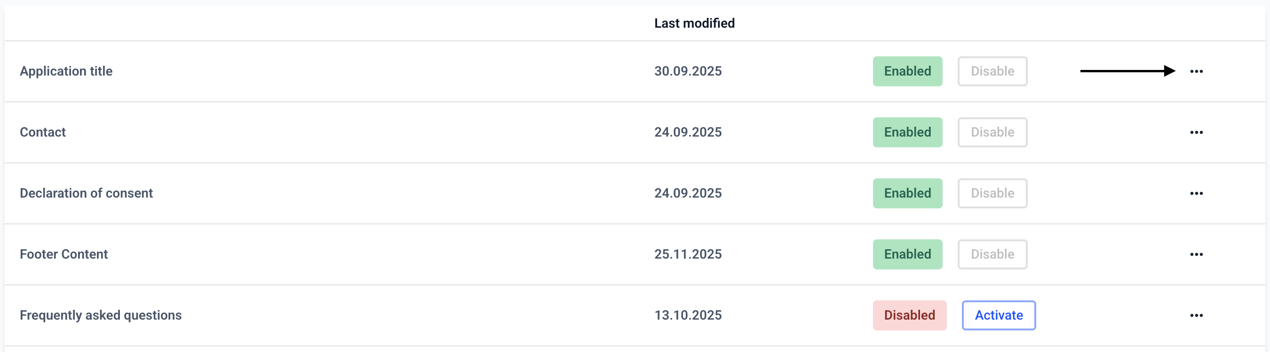
Task: Open the three-dot menu for Application title
Action: [1196, 71]
